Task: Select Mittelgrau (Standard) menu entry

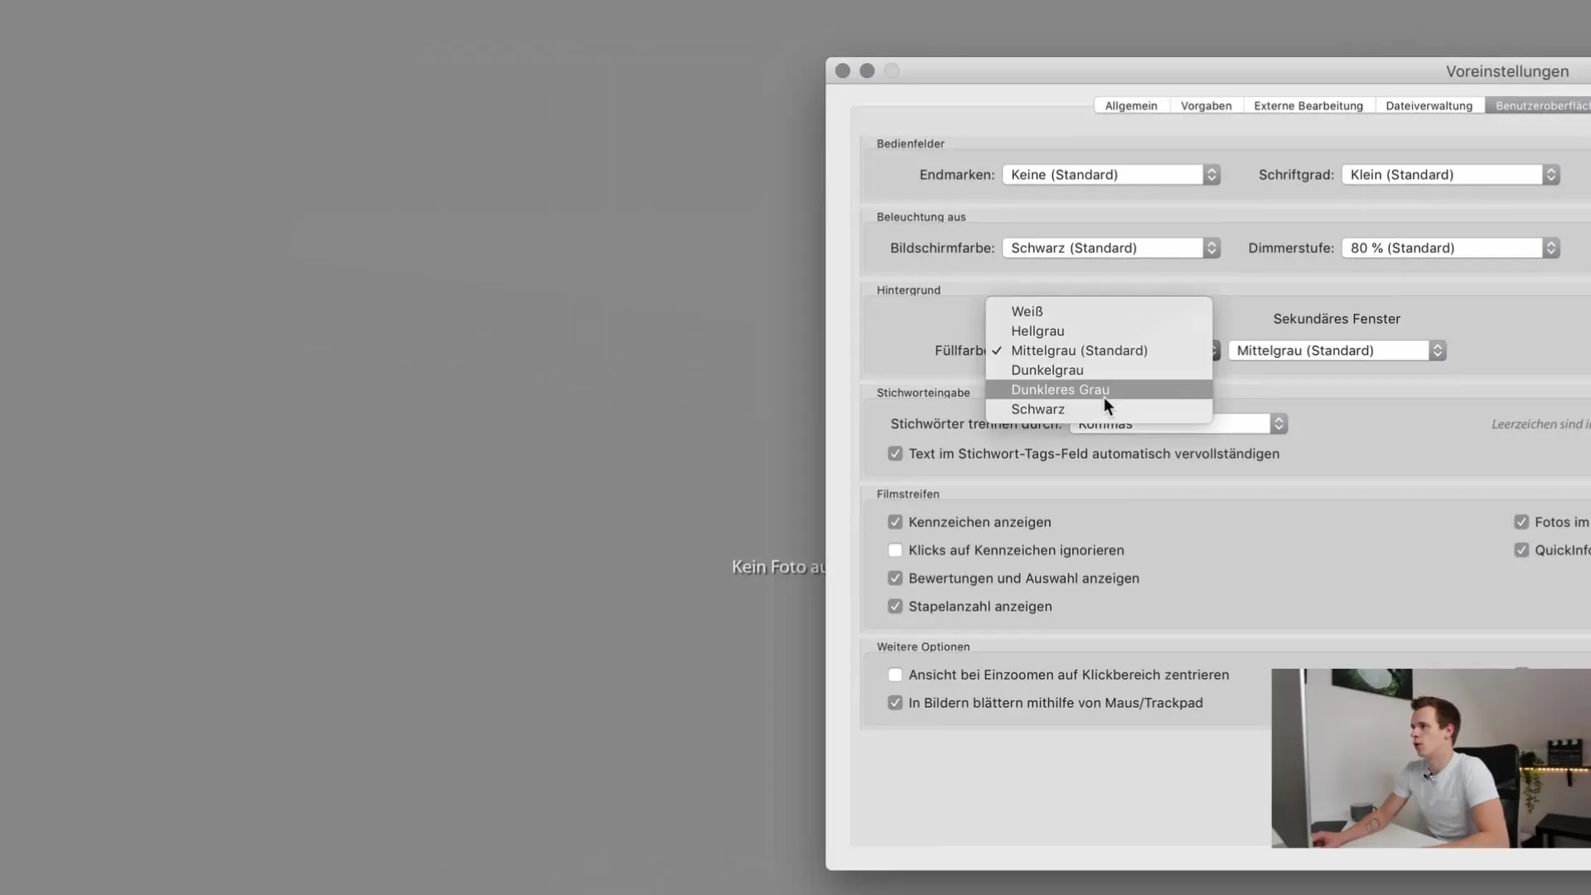Action: [x=1099, y=351]
